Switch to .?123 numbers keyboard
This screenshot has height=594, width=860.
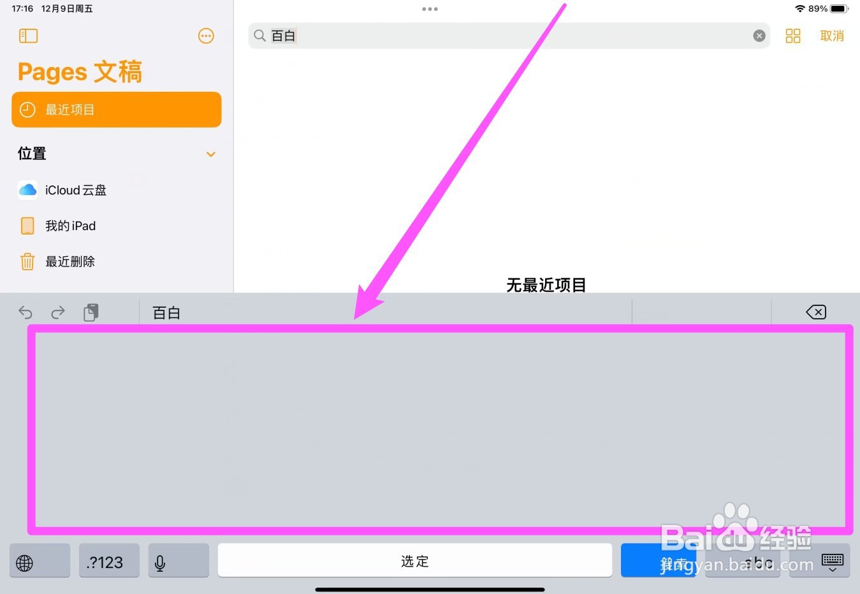tap(109, 561)
